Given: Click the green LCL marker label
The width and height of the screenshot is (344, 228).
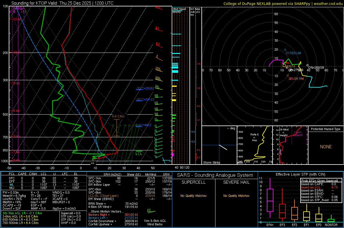Looking at the screenshot, I should 139,154.
